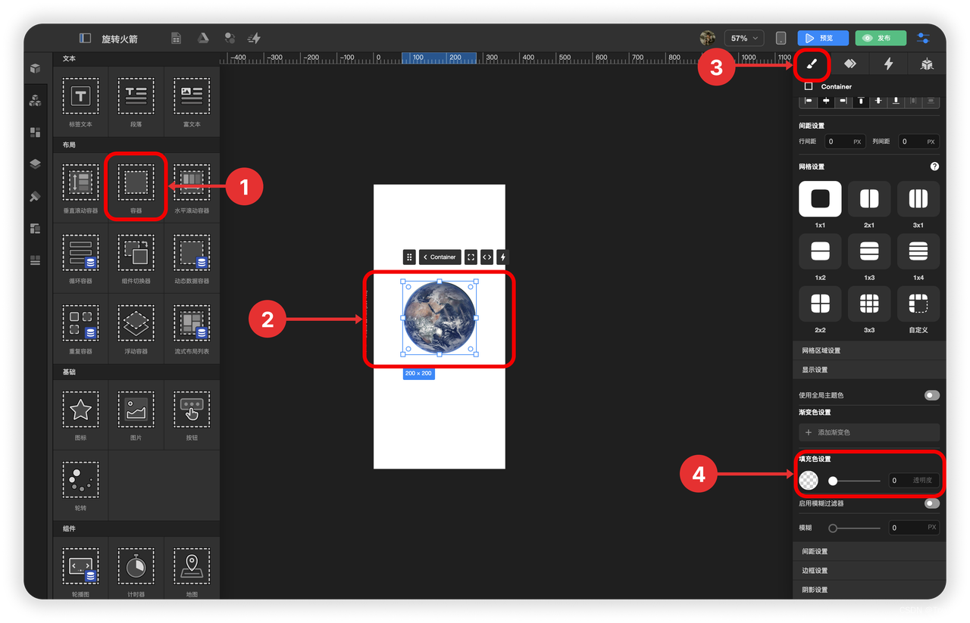Image resolution: width=970 pixels, height=623 pixels.
Task: Switch to the lightning events tab
Action: (x=888, y=64)
